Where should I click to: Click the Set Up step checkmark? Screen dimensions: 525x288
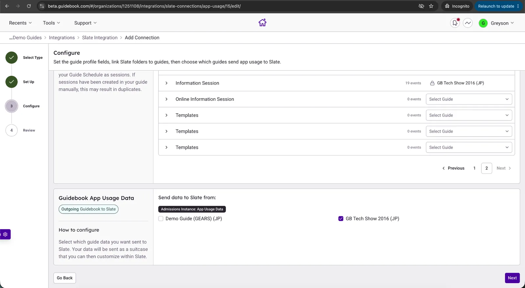click(11, 82)
